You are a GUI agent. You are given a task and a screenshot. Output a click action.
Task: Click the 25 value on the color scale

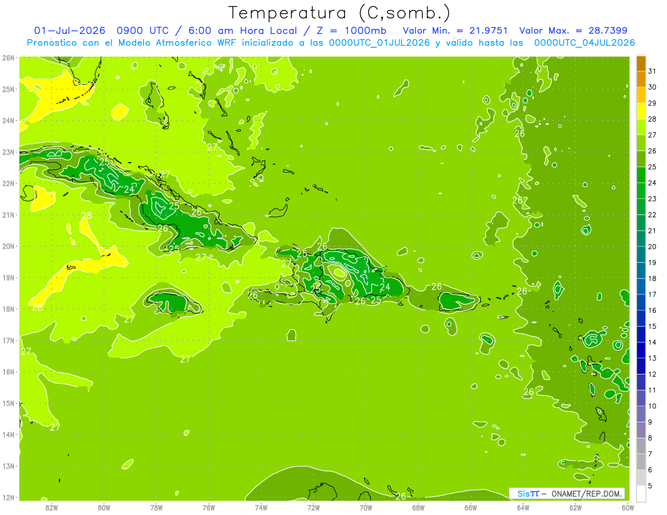pyautogui.click(x=652, y=167)
